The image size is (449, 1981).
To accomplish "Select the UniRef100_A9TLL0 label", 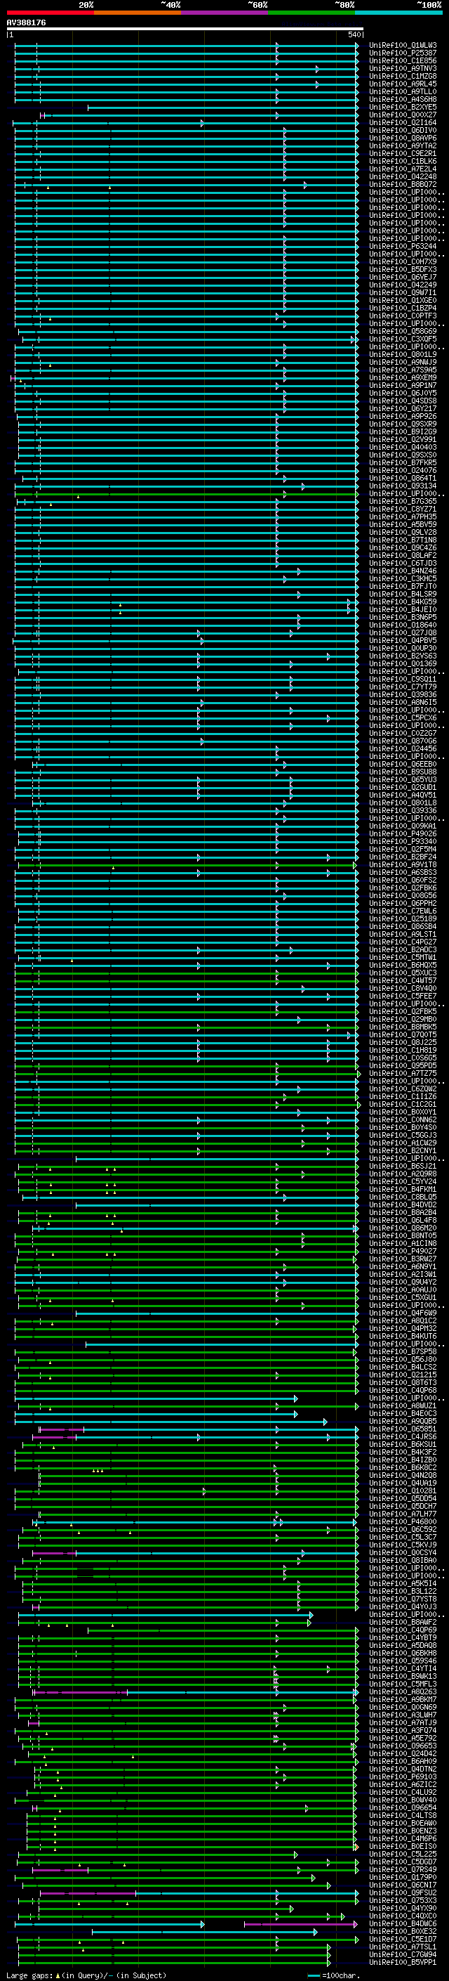I will 403,91.
